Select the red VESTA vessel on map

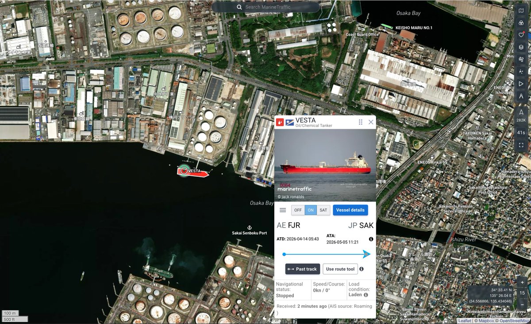(193, 171)
